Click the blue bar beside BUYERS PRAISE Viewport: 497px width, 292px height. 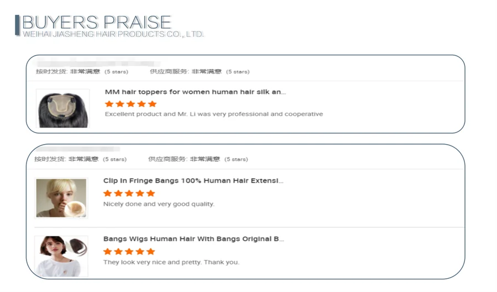[17, 25]
